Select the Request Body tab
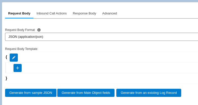Viewport: 198px width, 105px height. tap(19, 13)
